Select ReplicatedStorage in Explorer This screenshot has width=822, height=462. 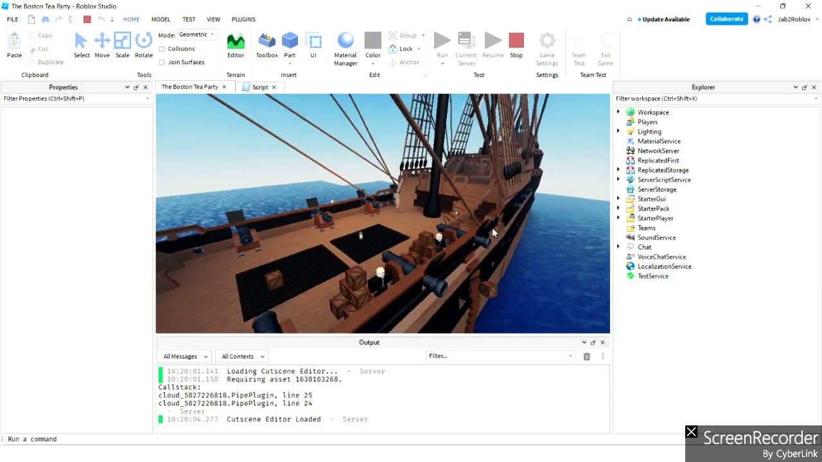[663, 170]
